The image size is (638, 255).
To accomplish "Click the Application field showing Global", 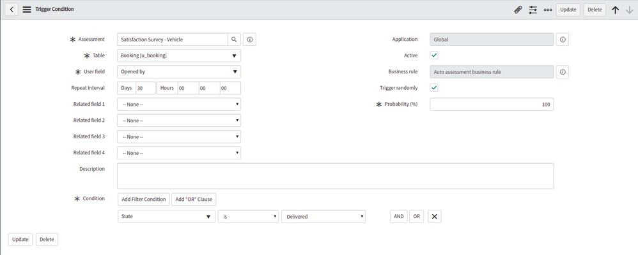I will (x=492, y=40).
